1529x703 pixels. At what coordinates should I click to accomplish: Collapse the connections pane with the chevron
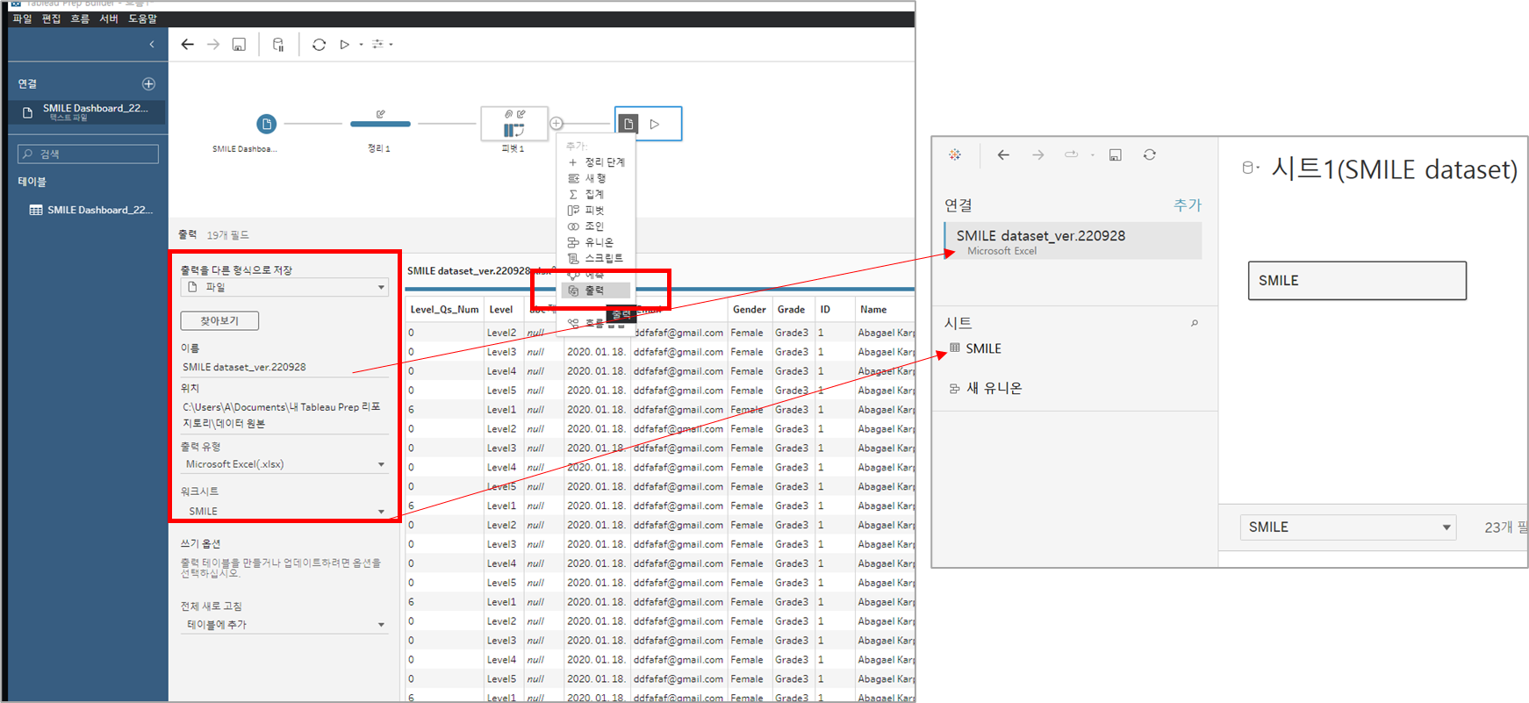[152, 44]
